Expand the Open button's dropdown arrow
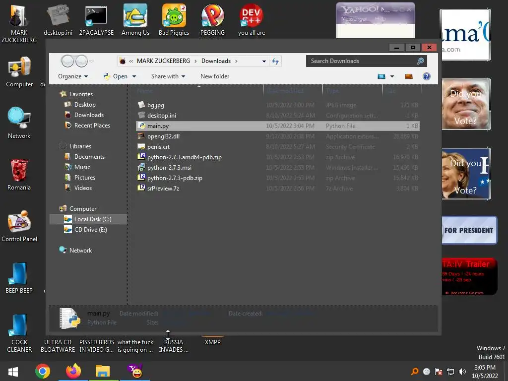Viewport: 508px width, 381px height. click(134, 76)
